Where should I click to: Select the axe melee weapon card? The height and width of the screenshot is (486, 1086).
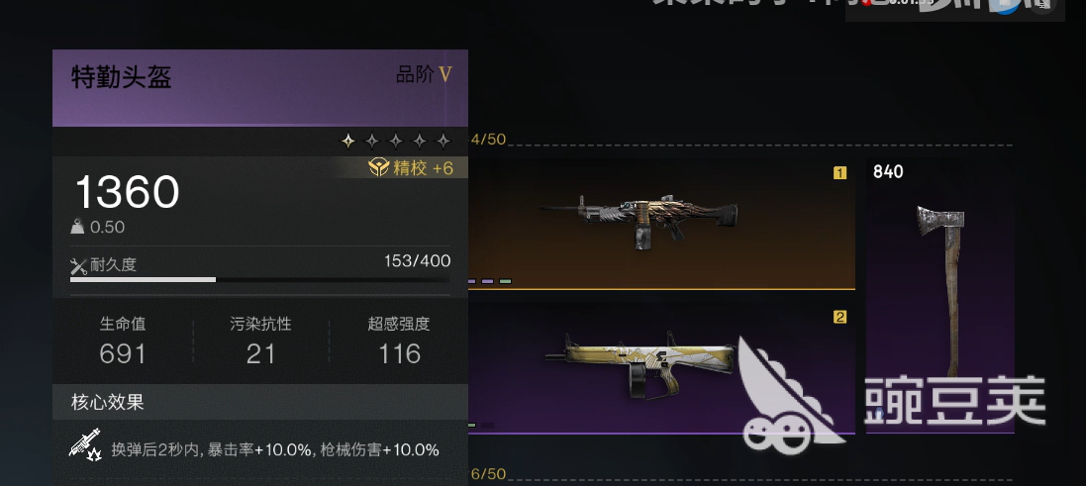point(939,296)
